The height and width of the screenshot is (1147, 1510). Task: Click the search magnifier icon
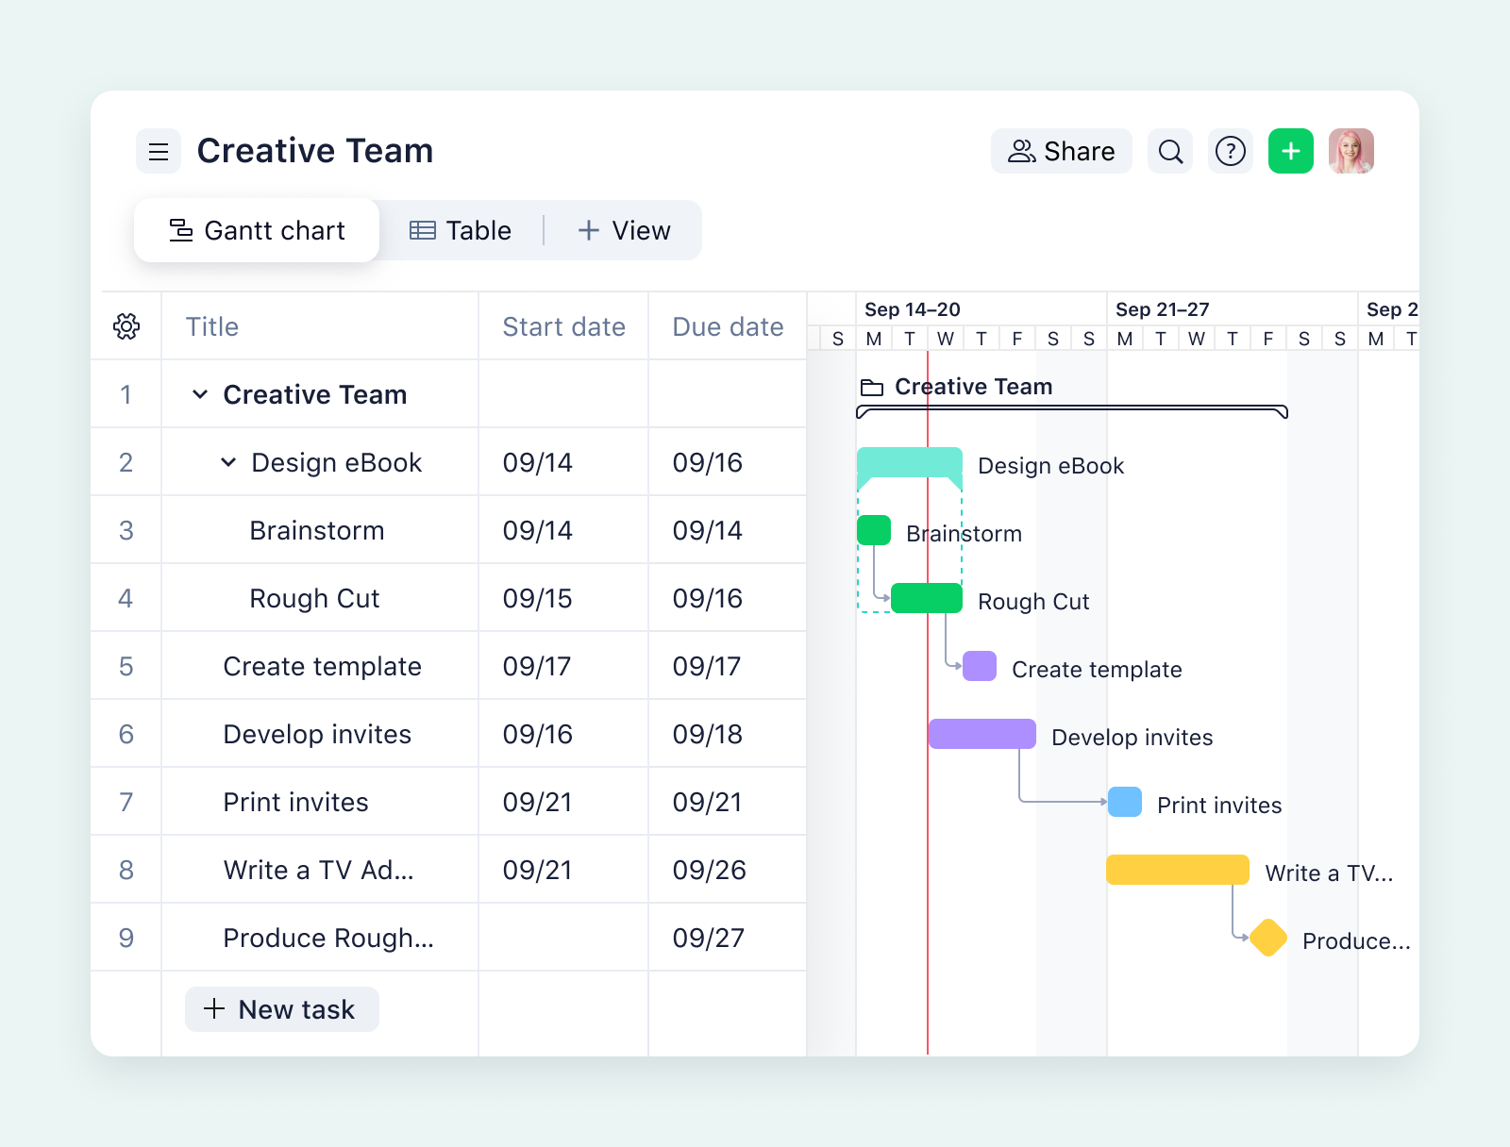tap(1170, 151)
